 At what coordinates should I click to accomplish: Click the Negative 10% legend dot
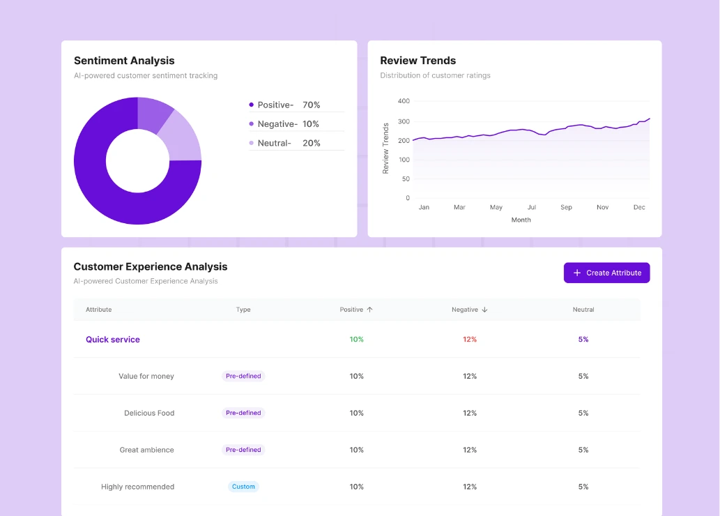251,123
